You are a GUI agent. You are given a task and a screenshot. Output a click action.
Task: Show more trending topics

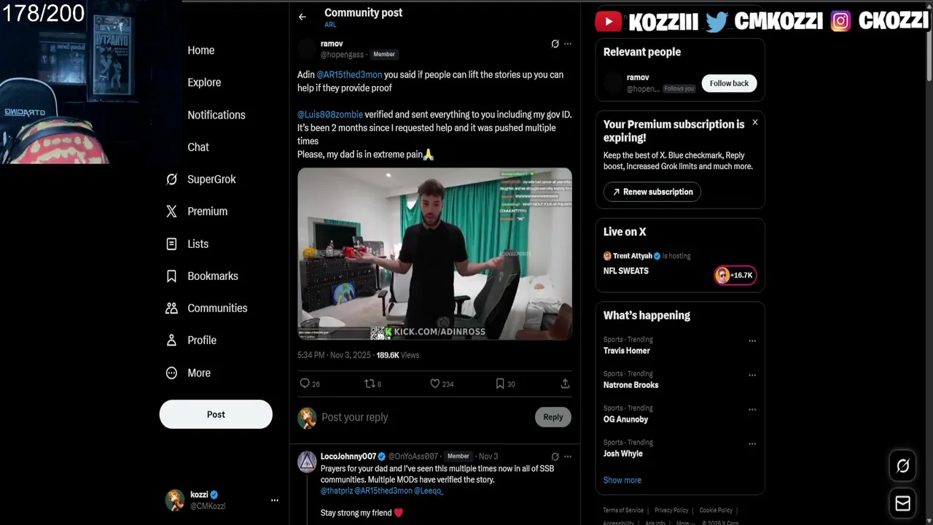pos(622,480)
